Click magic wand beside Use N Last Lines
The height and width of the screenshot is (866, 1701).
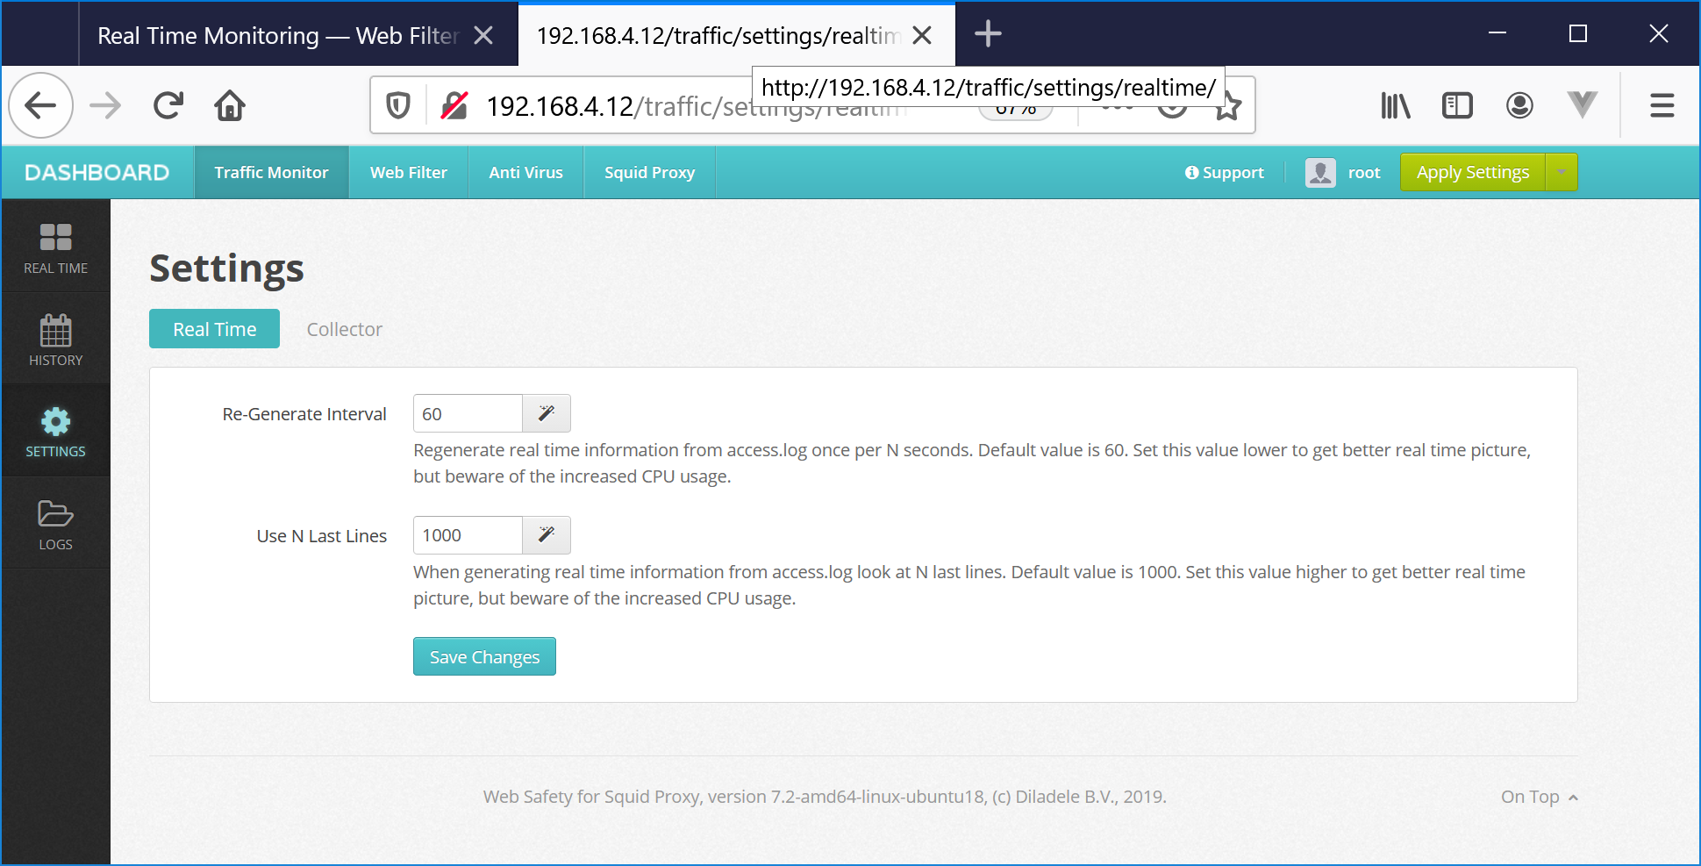[547, 535]
